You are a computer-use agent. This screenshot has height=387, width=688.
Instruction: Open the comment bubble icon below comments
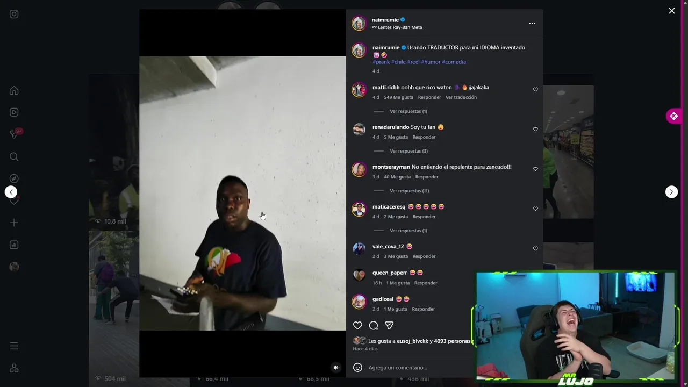pyautogui.click(x=374, y=325)
